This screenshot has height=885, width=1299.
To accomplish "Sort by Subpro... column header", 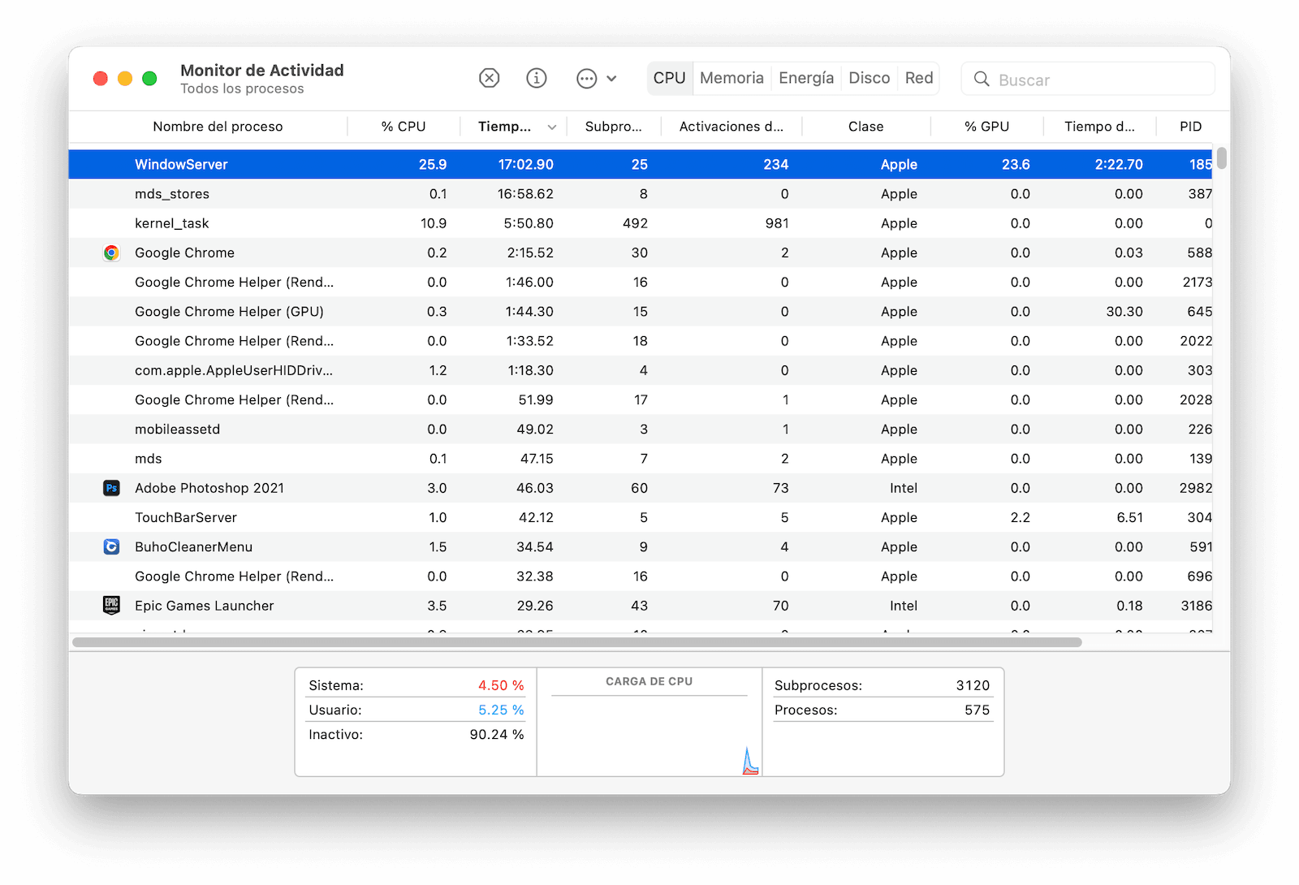I will 614,127.
